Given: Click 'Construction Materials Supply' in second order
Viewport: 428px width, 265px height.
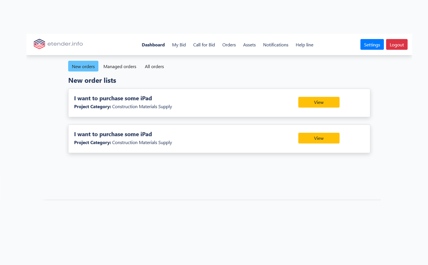Looking at the screenshot, I should pyautogui.click(x=142, y=143).
